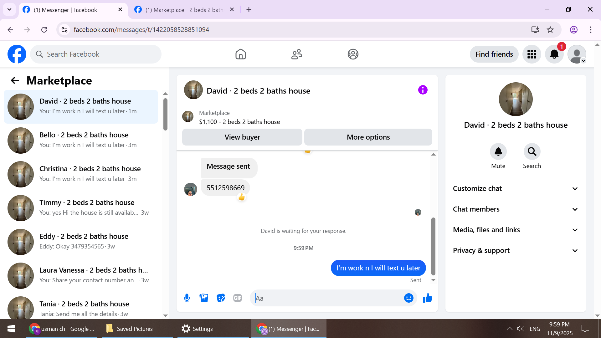Open the Bello conversation

coord(81,141)
